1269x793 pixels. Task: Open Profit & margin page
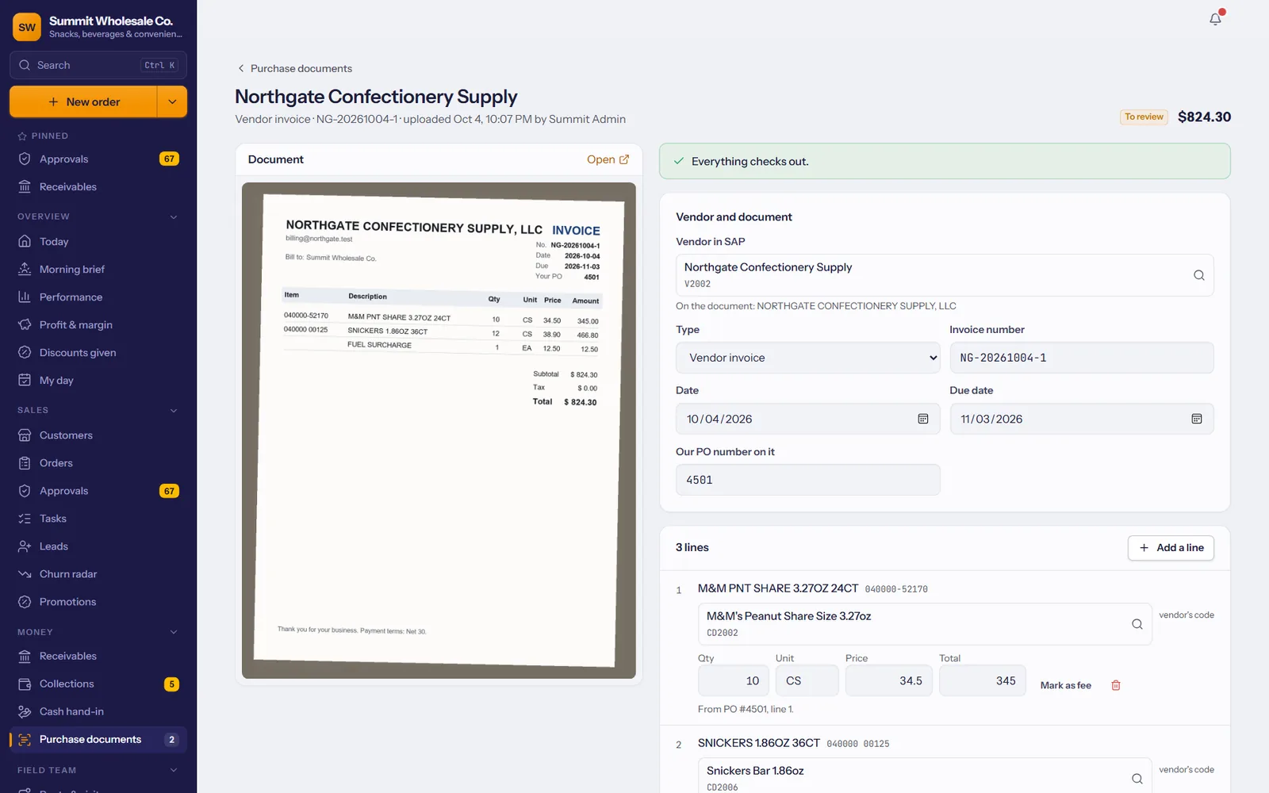tap(98, 325)
